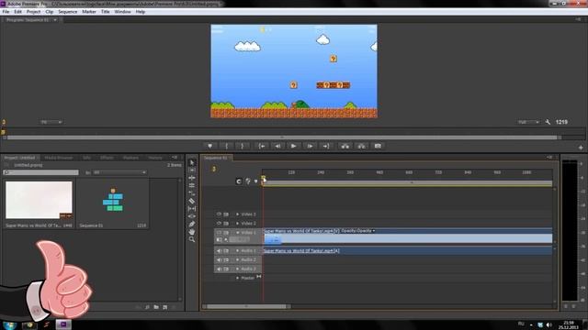Collapse the Video 1 track

point(237,232)
